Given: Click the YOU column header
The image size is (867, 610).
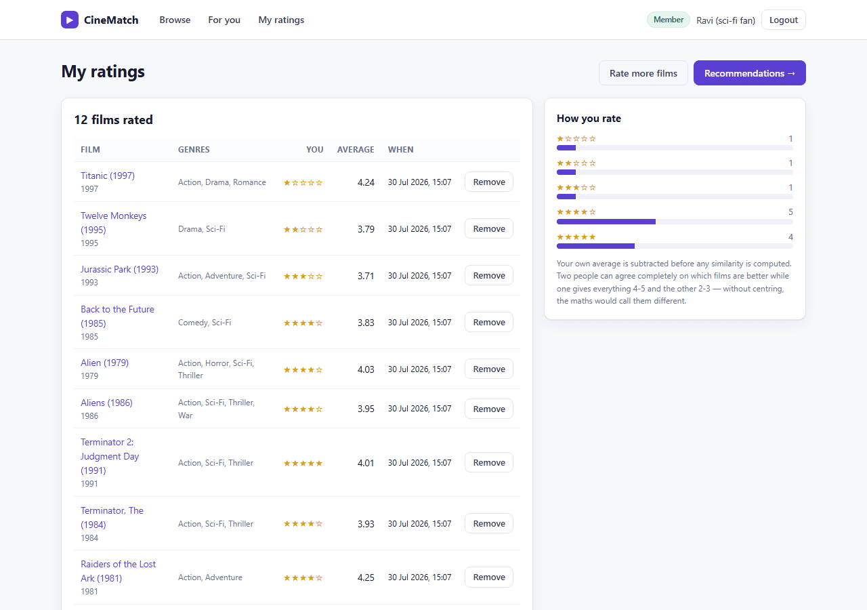Looking at the screenshot, I should [315, 150].
